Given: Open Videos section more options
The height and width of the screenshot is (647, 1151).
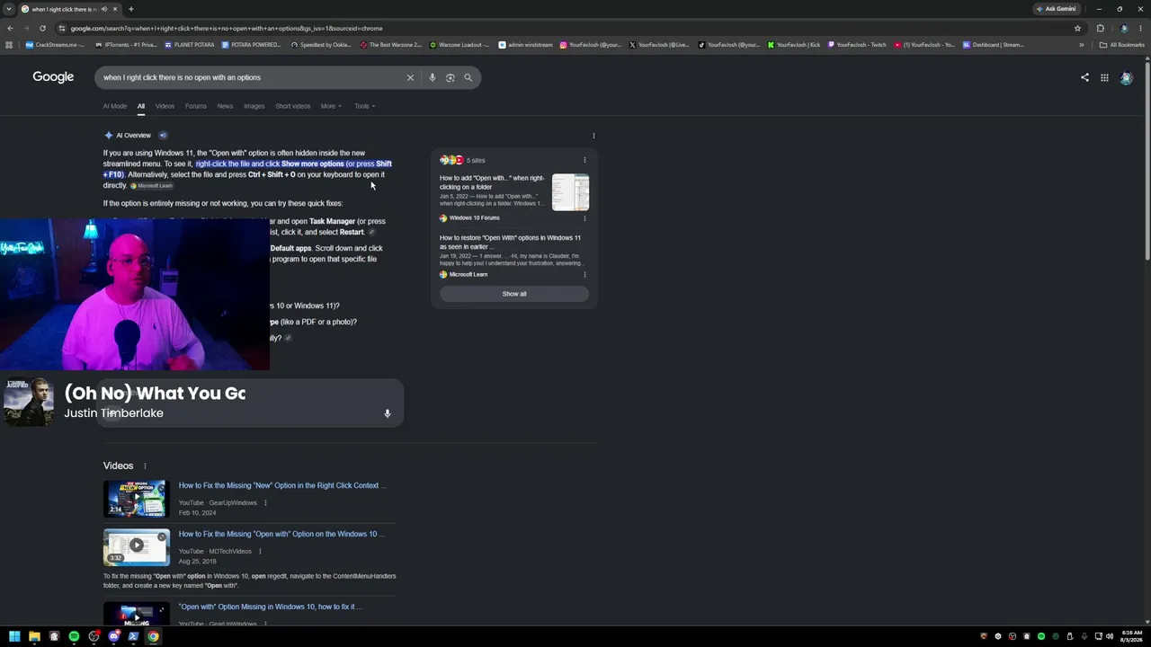Looking at the screenshot, I should point(145,465).
